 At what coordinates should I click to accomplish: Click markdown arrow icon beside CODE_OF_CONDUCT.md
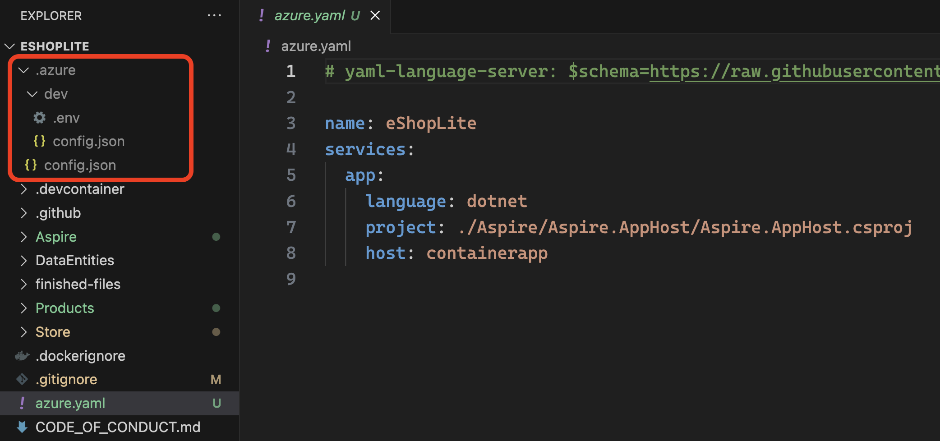pyautogui.click(x=22, y=427)
